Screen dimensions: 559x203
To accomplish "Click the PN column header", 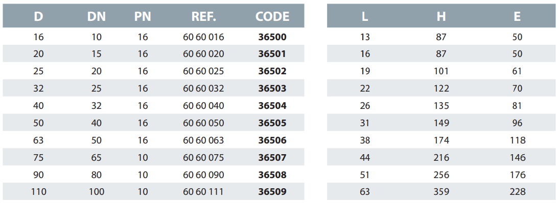I will (x=143, y=16).
